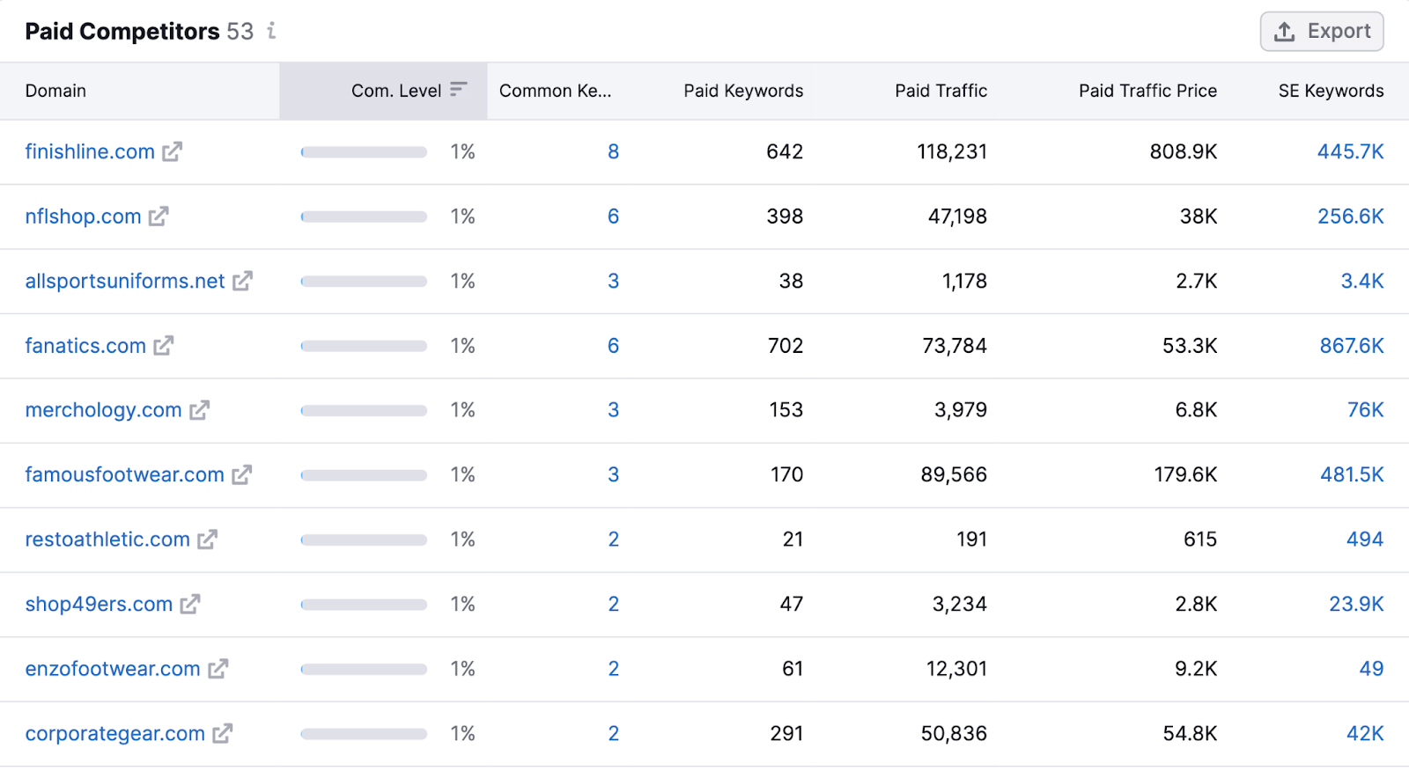Open finishline.com external link icon
The height and width of the screenshot is (778, 1409).
click(172, 152)
